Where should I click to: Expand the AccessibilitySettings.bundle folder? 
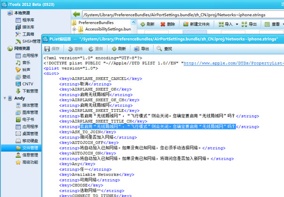point(74,29)
